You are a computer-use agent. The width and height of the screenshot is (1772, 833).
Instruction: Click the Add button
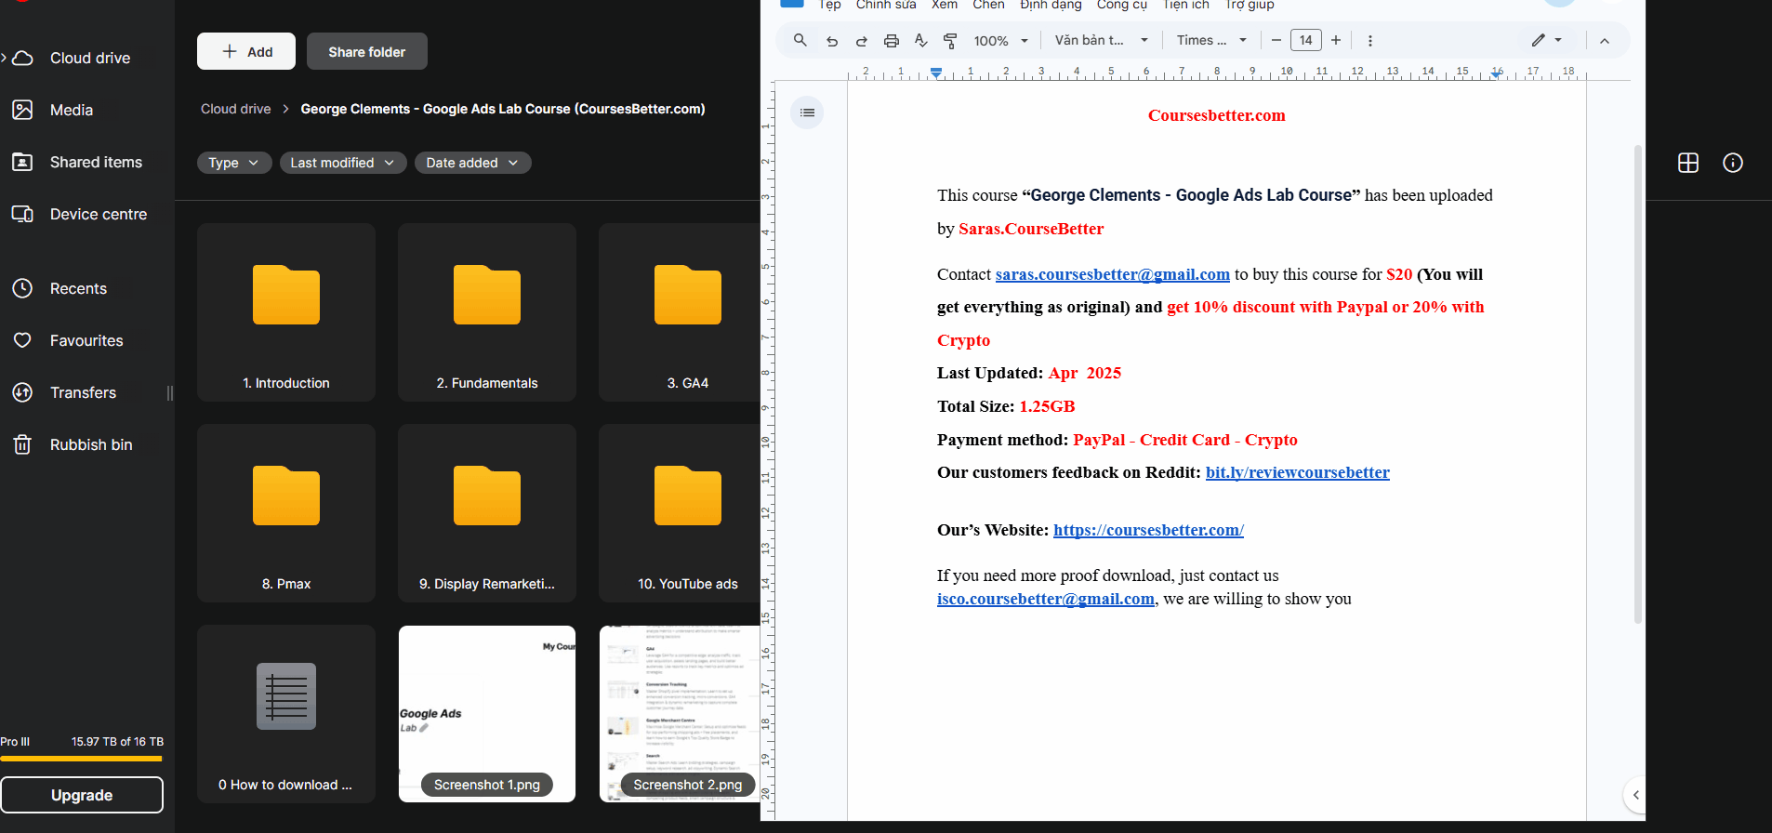246,51
